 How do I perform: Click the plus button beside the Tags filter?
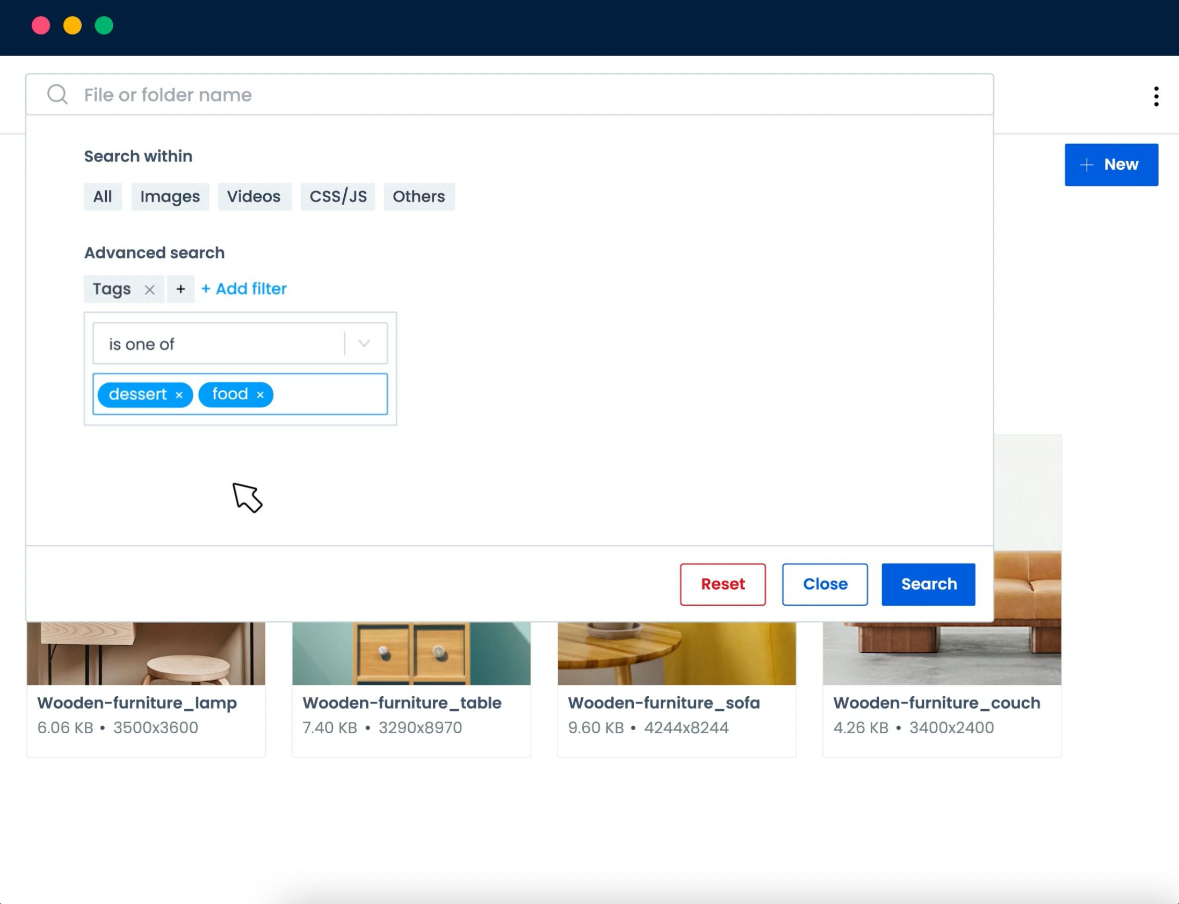[x=181, y=289]
